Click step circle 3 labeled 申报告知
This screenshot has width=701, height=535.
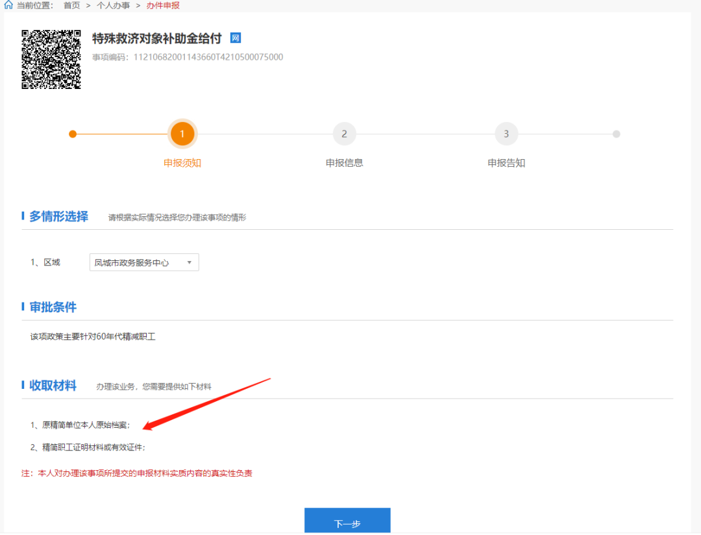pyautogui.click(x=506, y=134)
